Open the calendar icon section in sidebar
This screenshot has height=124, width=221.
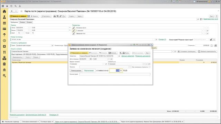4,23
